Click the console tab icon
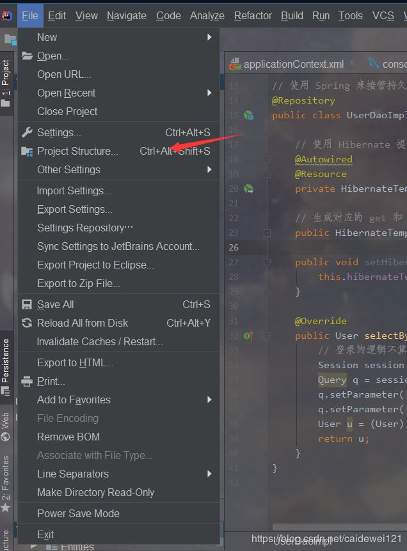Screen dimensions: 407x551 point(373,64)
